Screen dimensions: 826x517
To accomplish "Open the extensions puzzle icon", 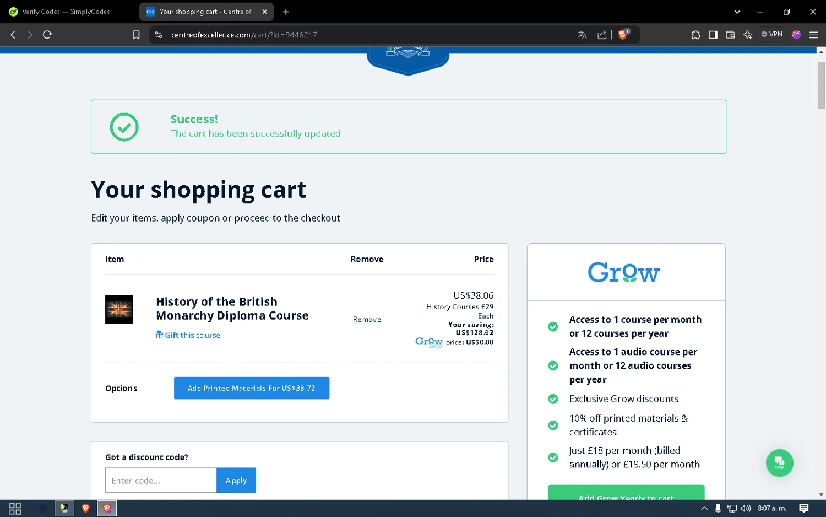I will [x=696, y=35].
